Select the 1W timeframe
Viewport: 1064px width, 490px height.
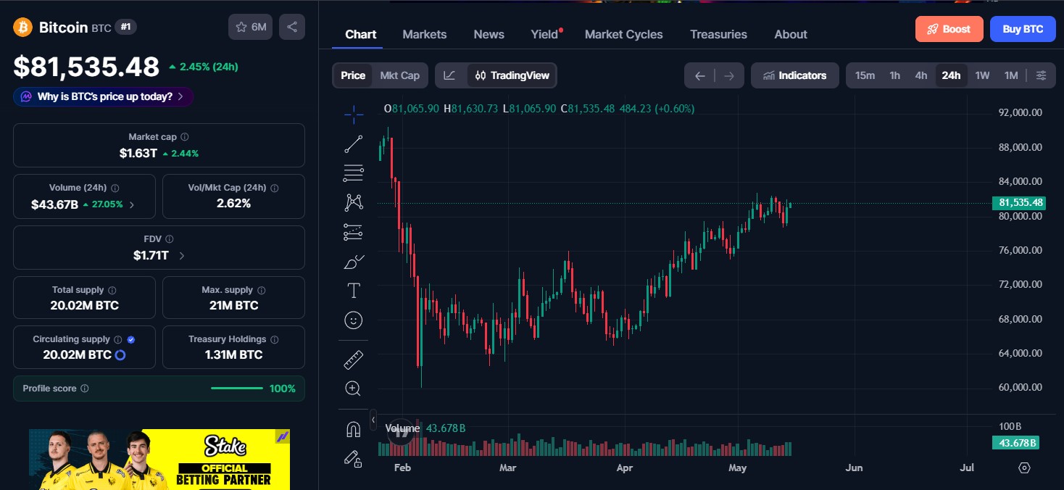(x=982, y=75)
